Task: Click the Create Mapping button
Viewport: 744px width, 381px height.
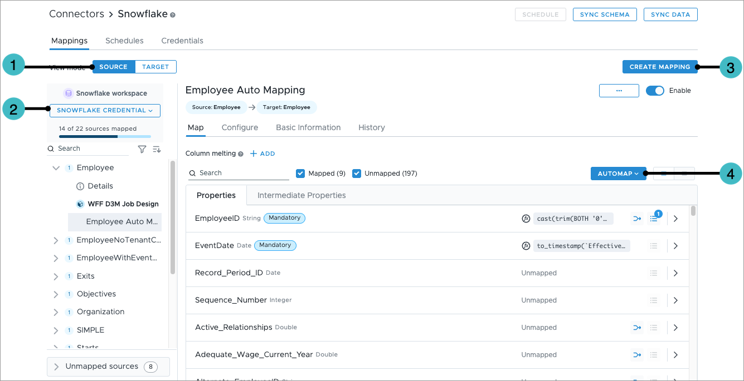Action: click(659, 67)
